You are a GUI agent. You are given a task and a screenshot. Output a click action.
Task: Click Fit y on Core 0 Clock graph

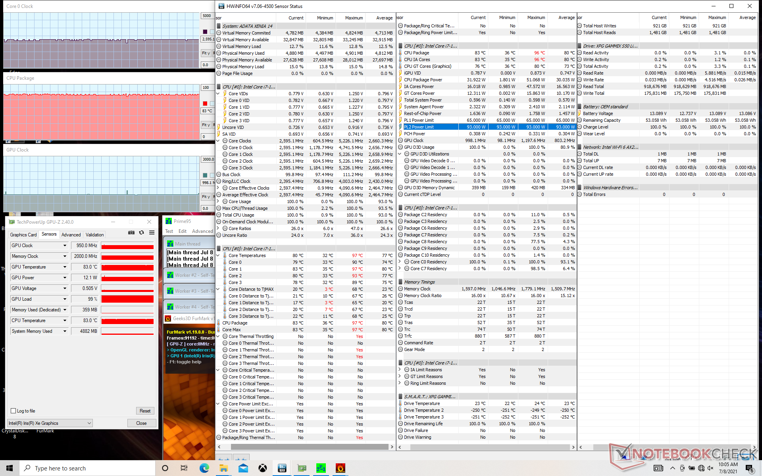click(206, 53)
